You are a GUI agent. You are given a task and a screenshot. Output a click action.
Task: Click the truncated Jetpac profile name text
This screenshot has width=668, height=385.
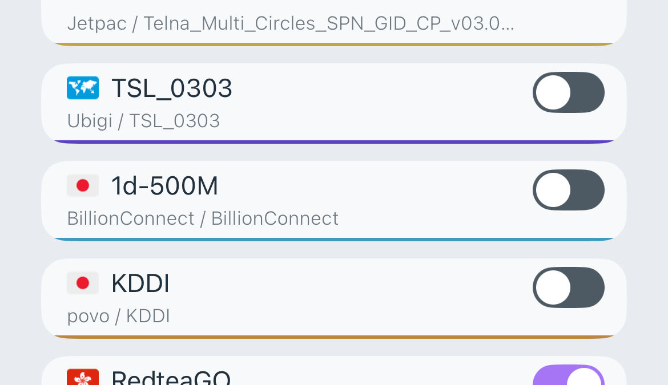291,23
